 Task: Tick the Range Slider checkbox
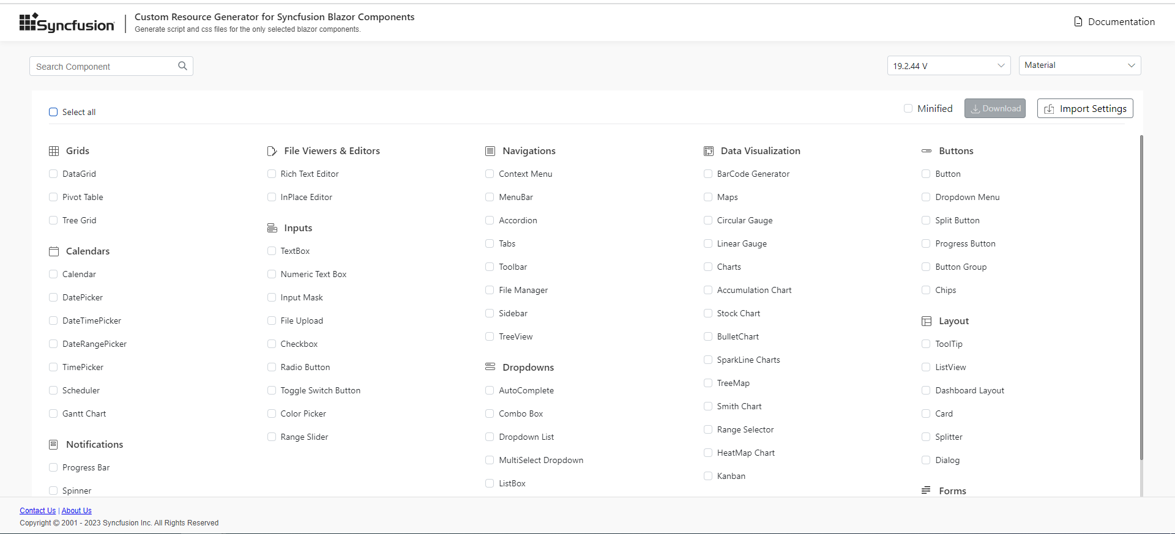272,437
